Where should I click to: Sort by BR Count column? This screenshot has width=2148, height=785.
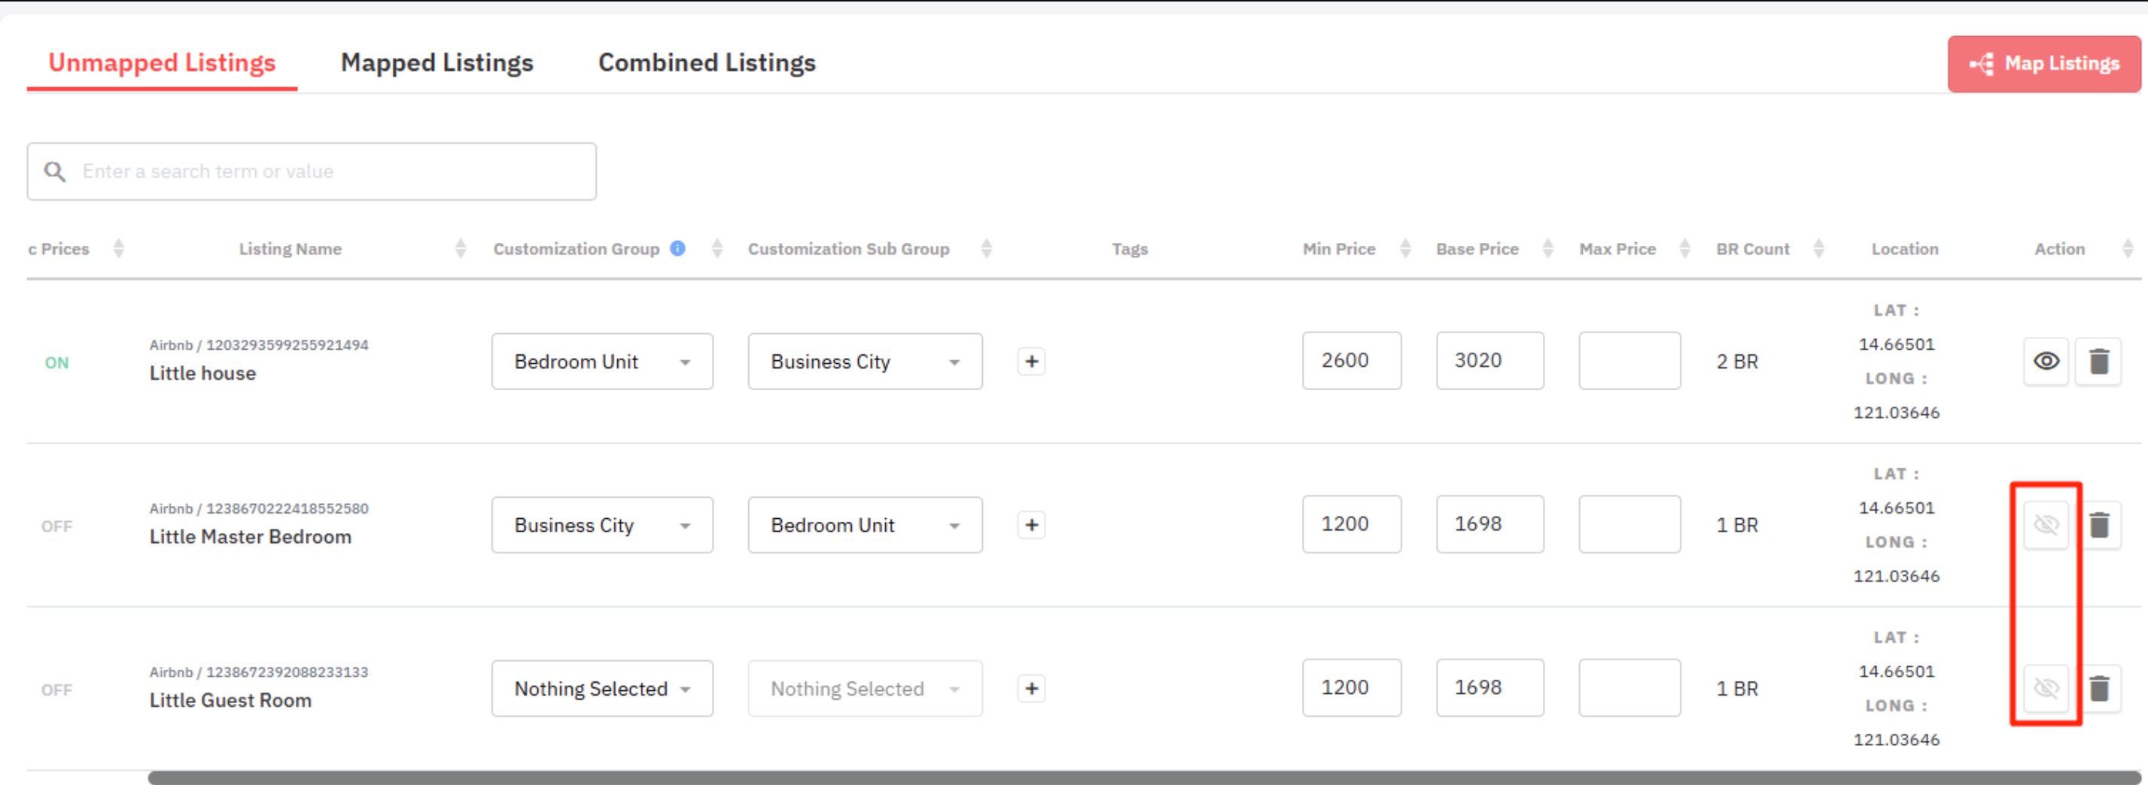pos(1818,248)
